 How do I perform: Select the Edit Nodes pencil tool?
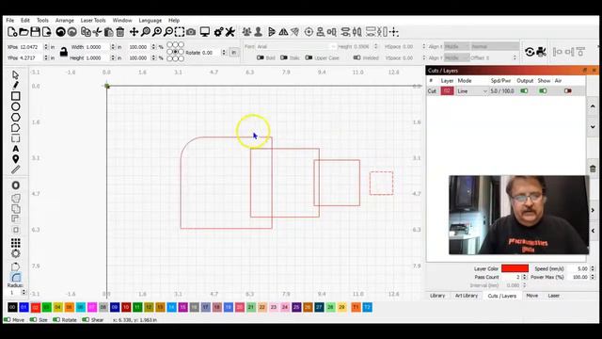click(15, 85)
